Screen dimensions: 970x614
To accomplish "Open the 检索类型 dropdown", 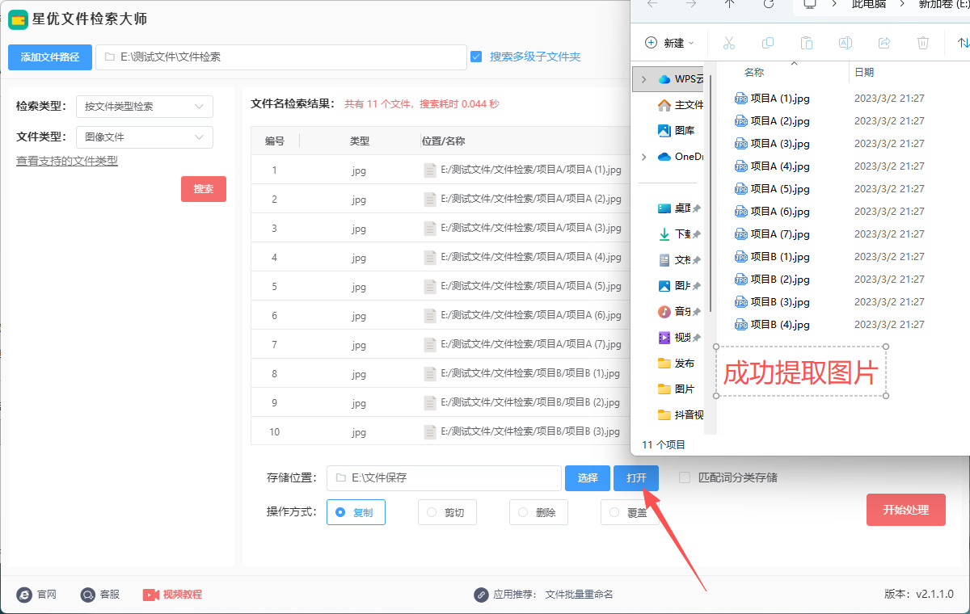I will 144,106.
